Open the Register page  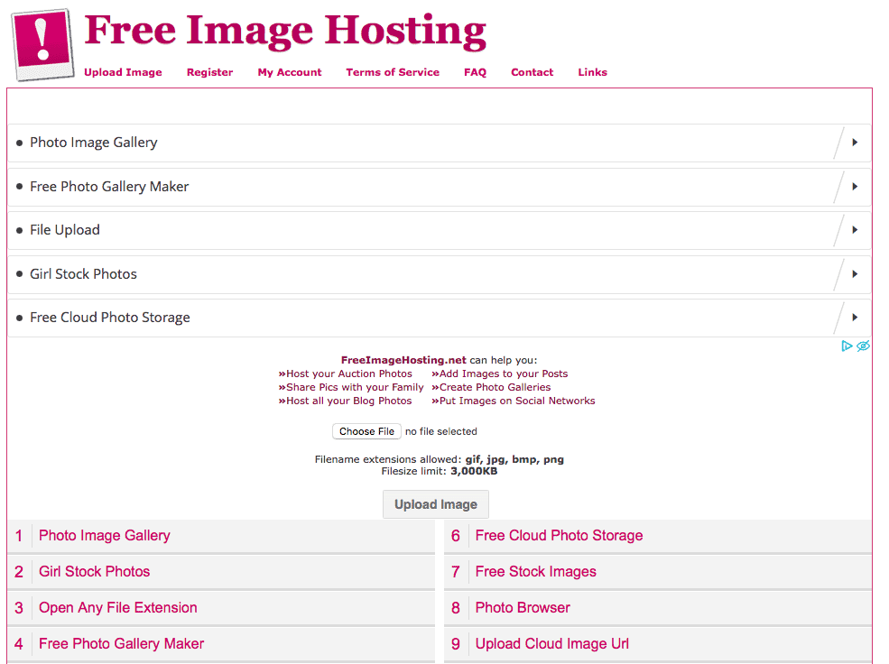point(209,72)
